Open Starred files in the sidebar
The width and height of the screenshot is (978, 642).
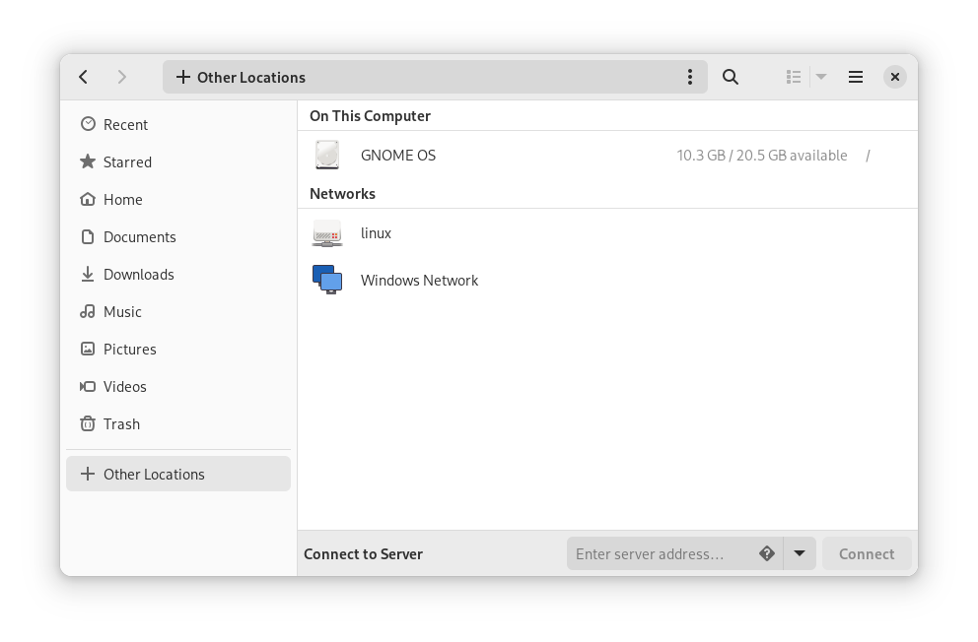tap(127, 162)
